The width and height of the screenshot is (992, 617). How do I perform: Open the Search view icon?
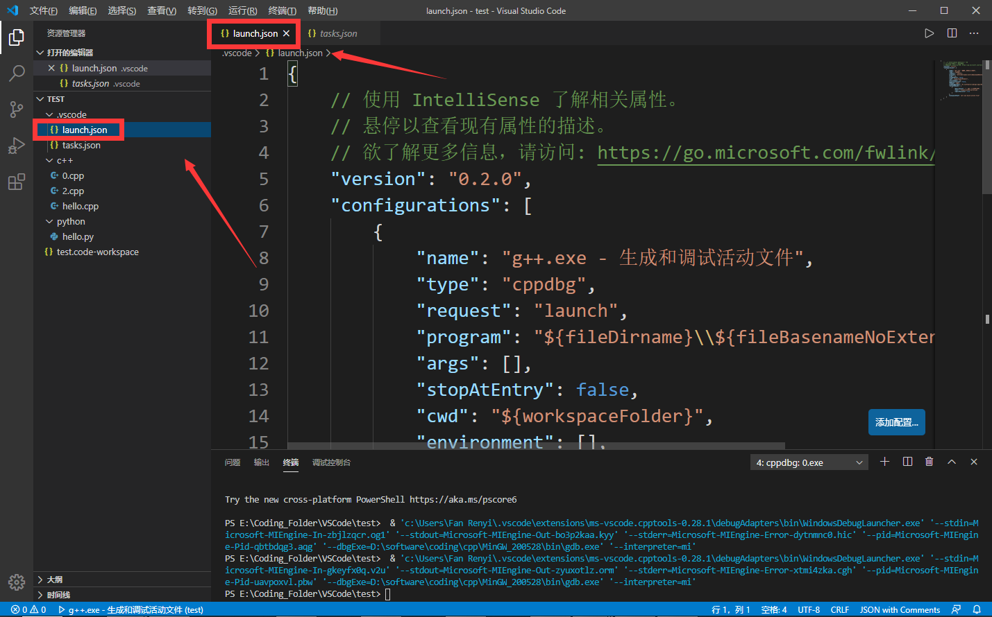click(17, 73)
